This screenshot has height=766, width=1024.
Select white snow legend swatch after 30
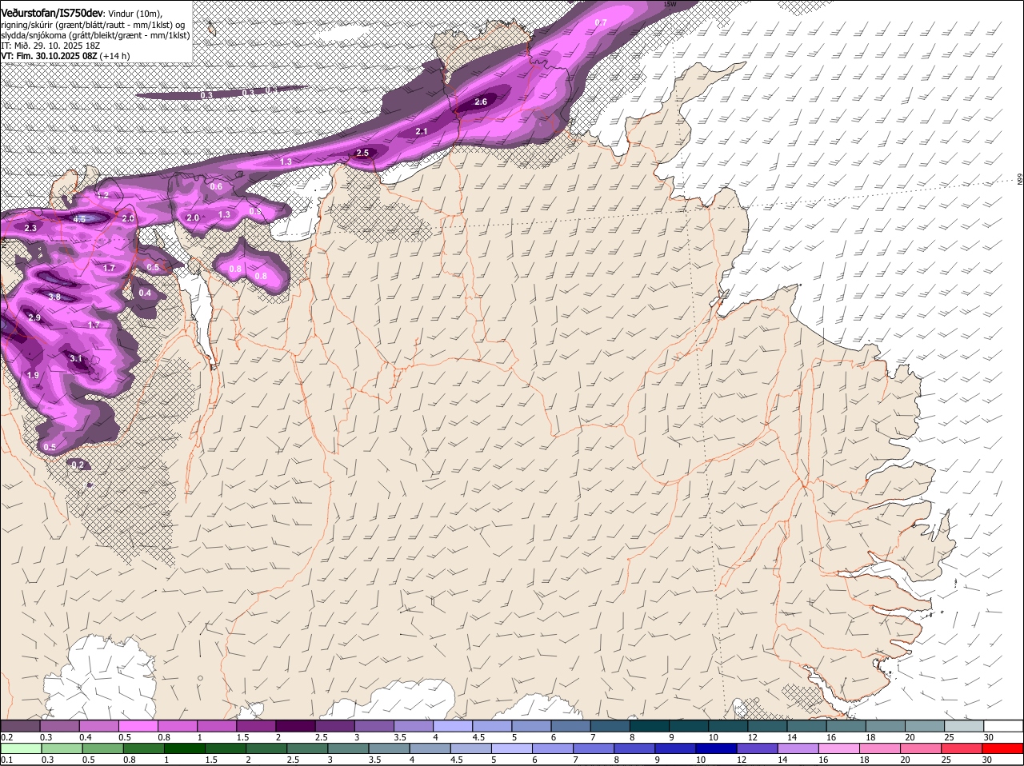[1004, 725]
